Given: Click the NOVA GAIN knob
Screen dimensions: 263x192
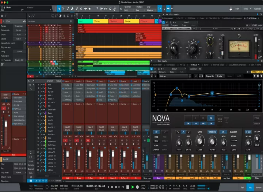Looking at the screenshot, I should (x=199, y=142).
